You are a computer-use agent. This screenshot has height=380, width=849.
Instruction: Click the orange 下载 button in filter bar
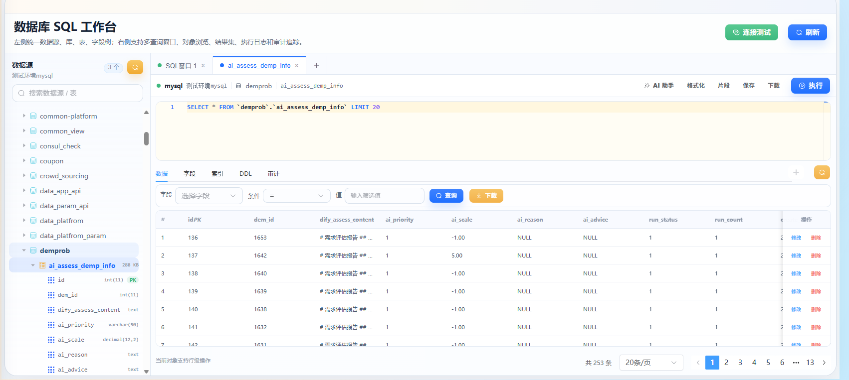point(486,196)
